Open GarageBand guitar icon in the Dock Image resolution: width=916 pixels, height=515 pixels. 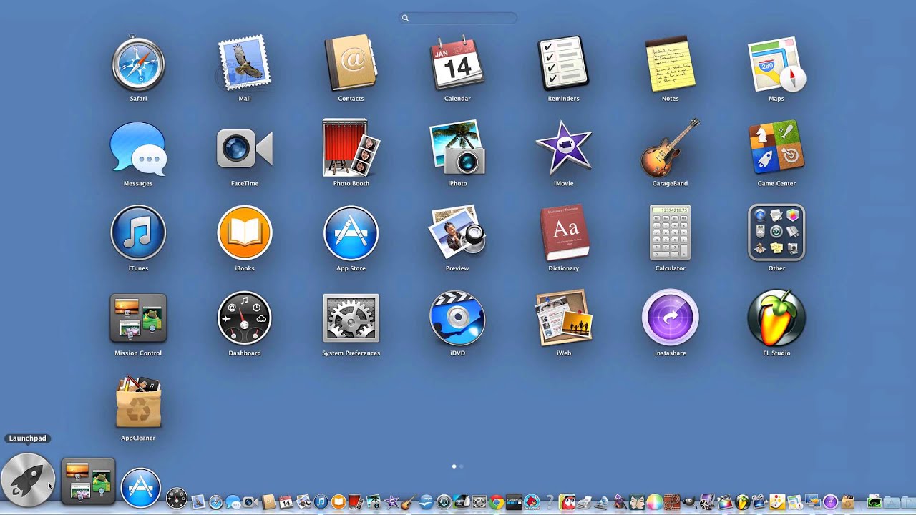tap(409, 502)
